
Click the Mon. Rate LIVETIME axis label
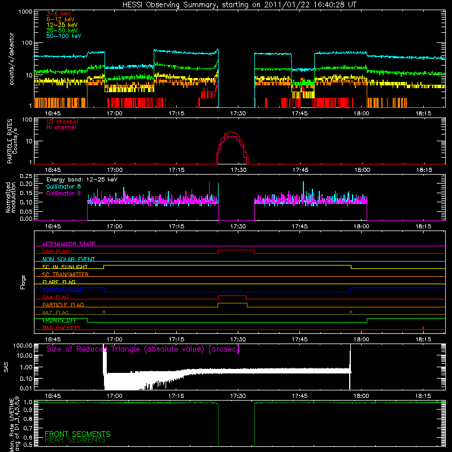(x=14, y=424)
